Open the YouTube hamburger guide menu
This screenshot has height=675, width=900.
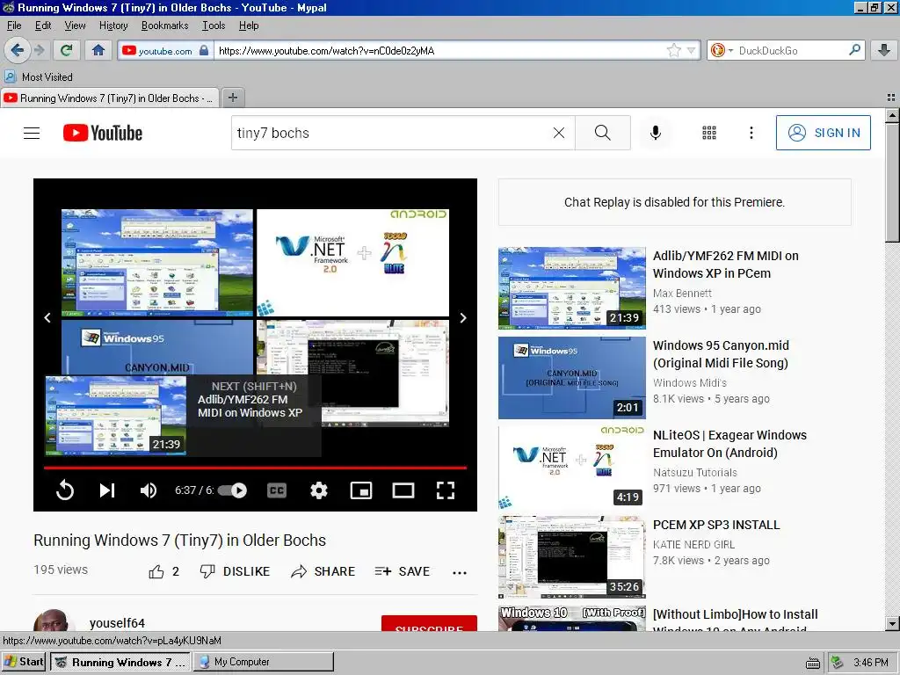point(32,134)
